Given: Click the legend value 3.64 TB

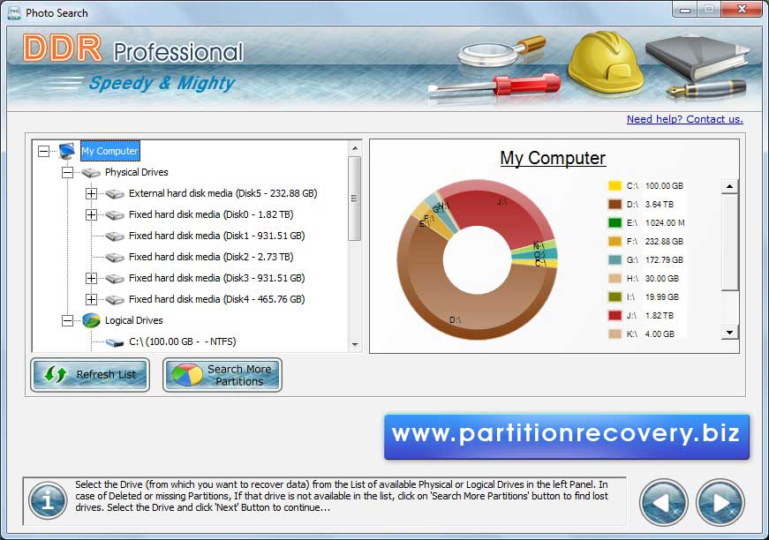Looking at the screenshot, I should (660, 205).
